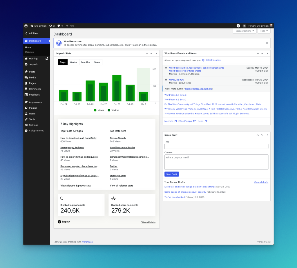Open View all referrer stats
Viewport: 297px width, 268px height.
(122, 186)
